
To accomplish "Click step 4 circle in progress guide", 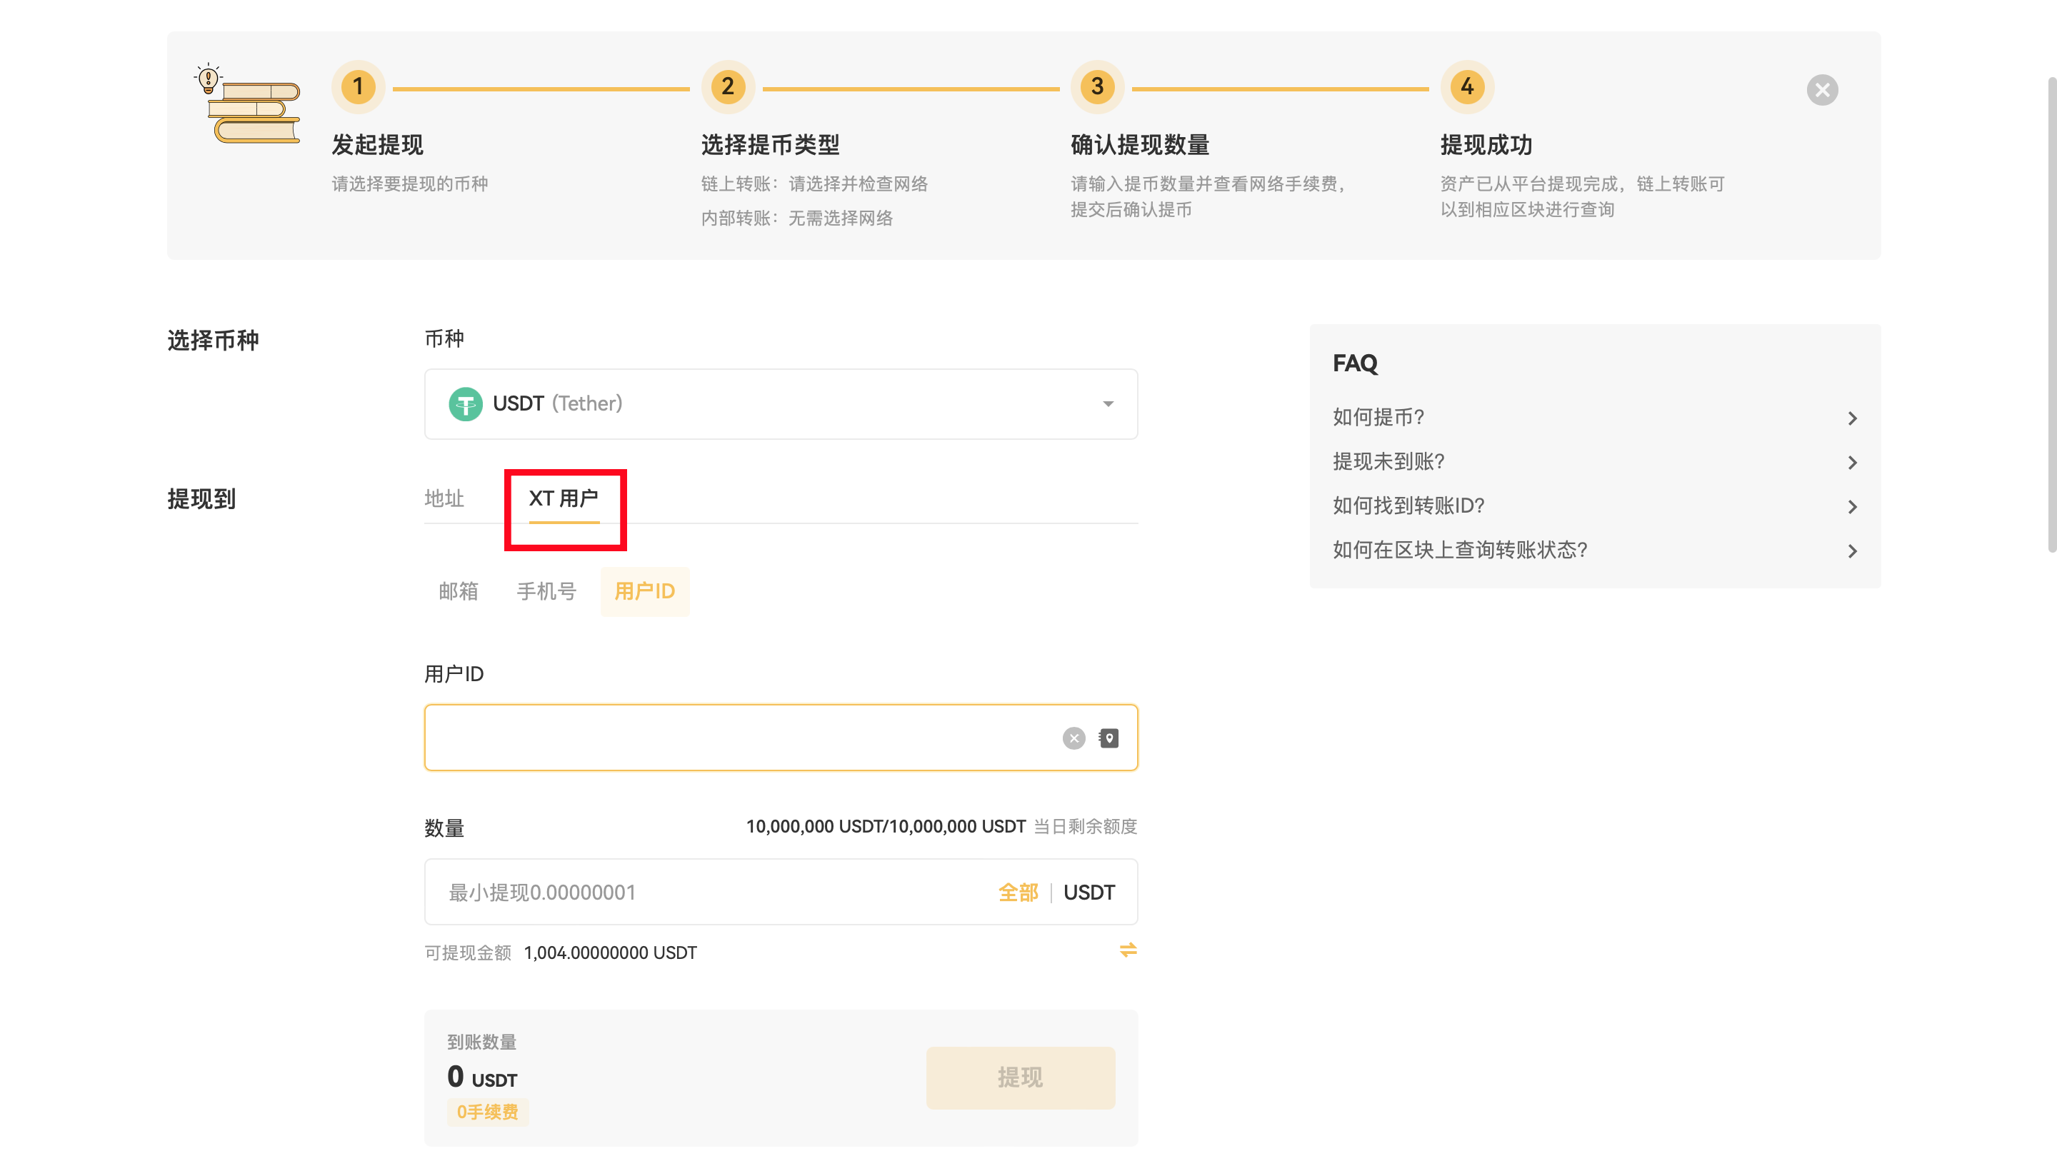I will point(1467,86).
